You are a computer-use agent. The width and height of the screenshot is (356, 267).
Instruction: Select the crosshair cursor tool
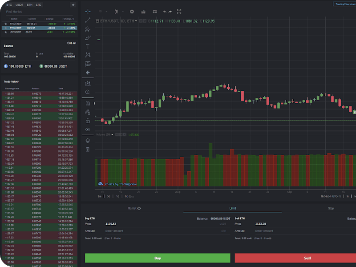click(88, 12)
